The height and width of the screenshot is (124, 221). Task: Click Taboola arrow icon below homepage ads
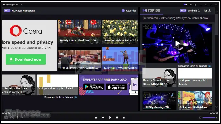point(76,97)
